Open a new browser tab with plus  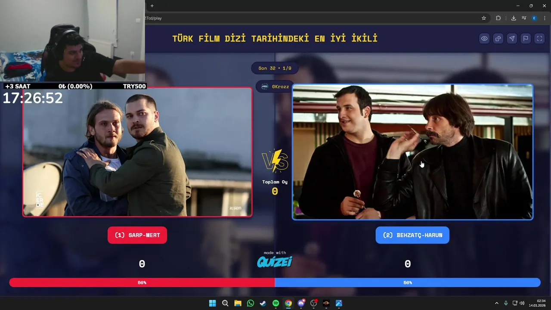152,6
